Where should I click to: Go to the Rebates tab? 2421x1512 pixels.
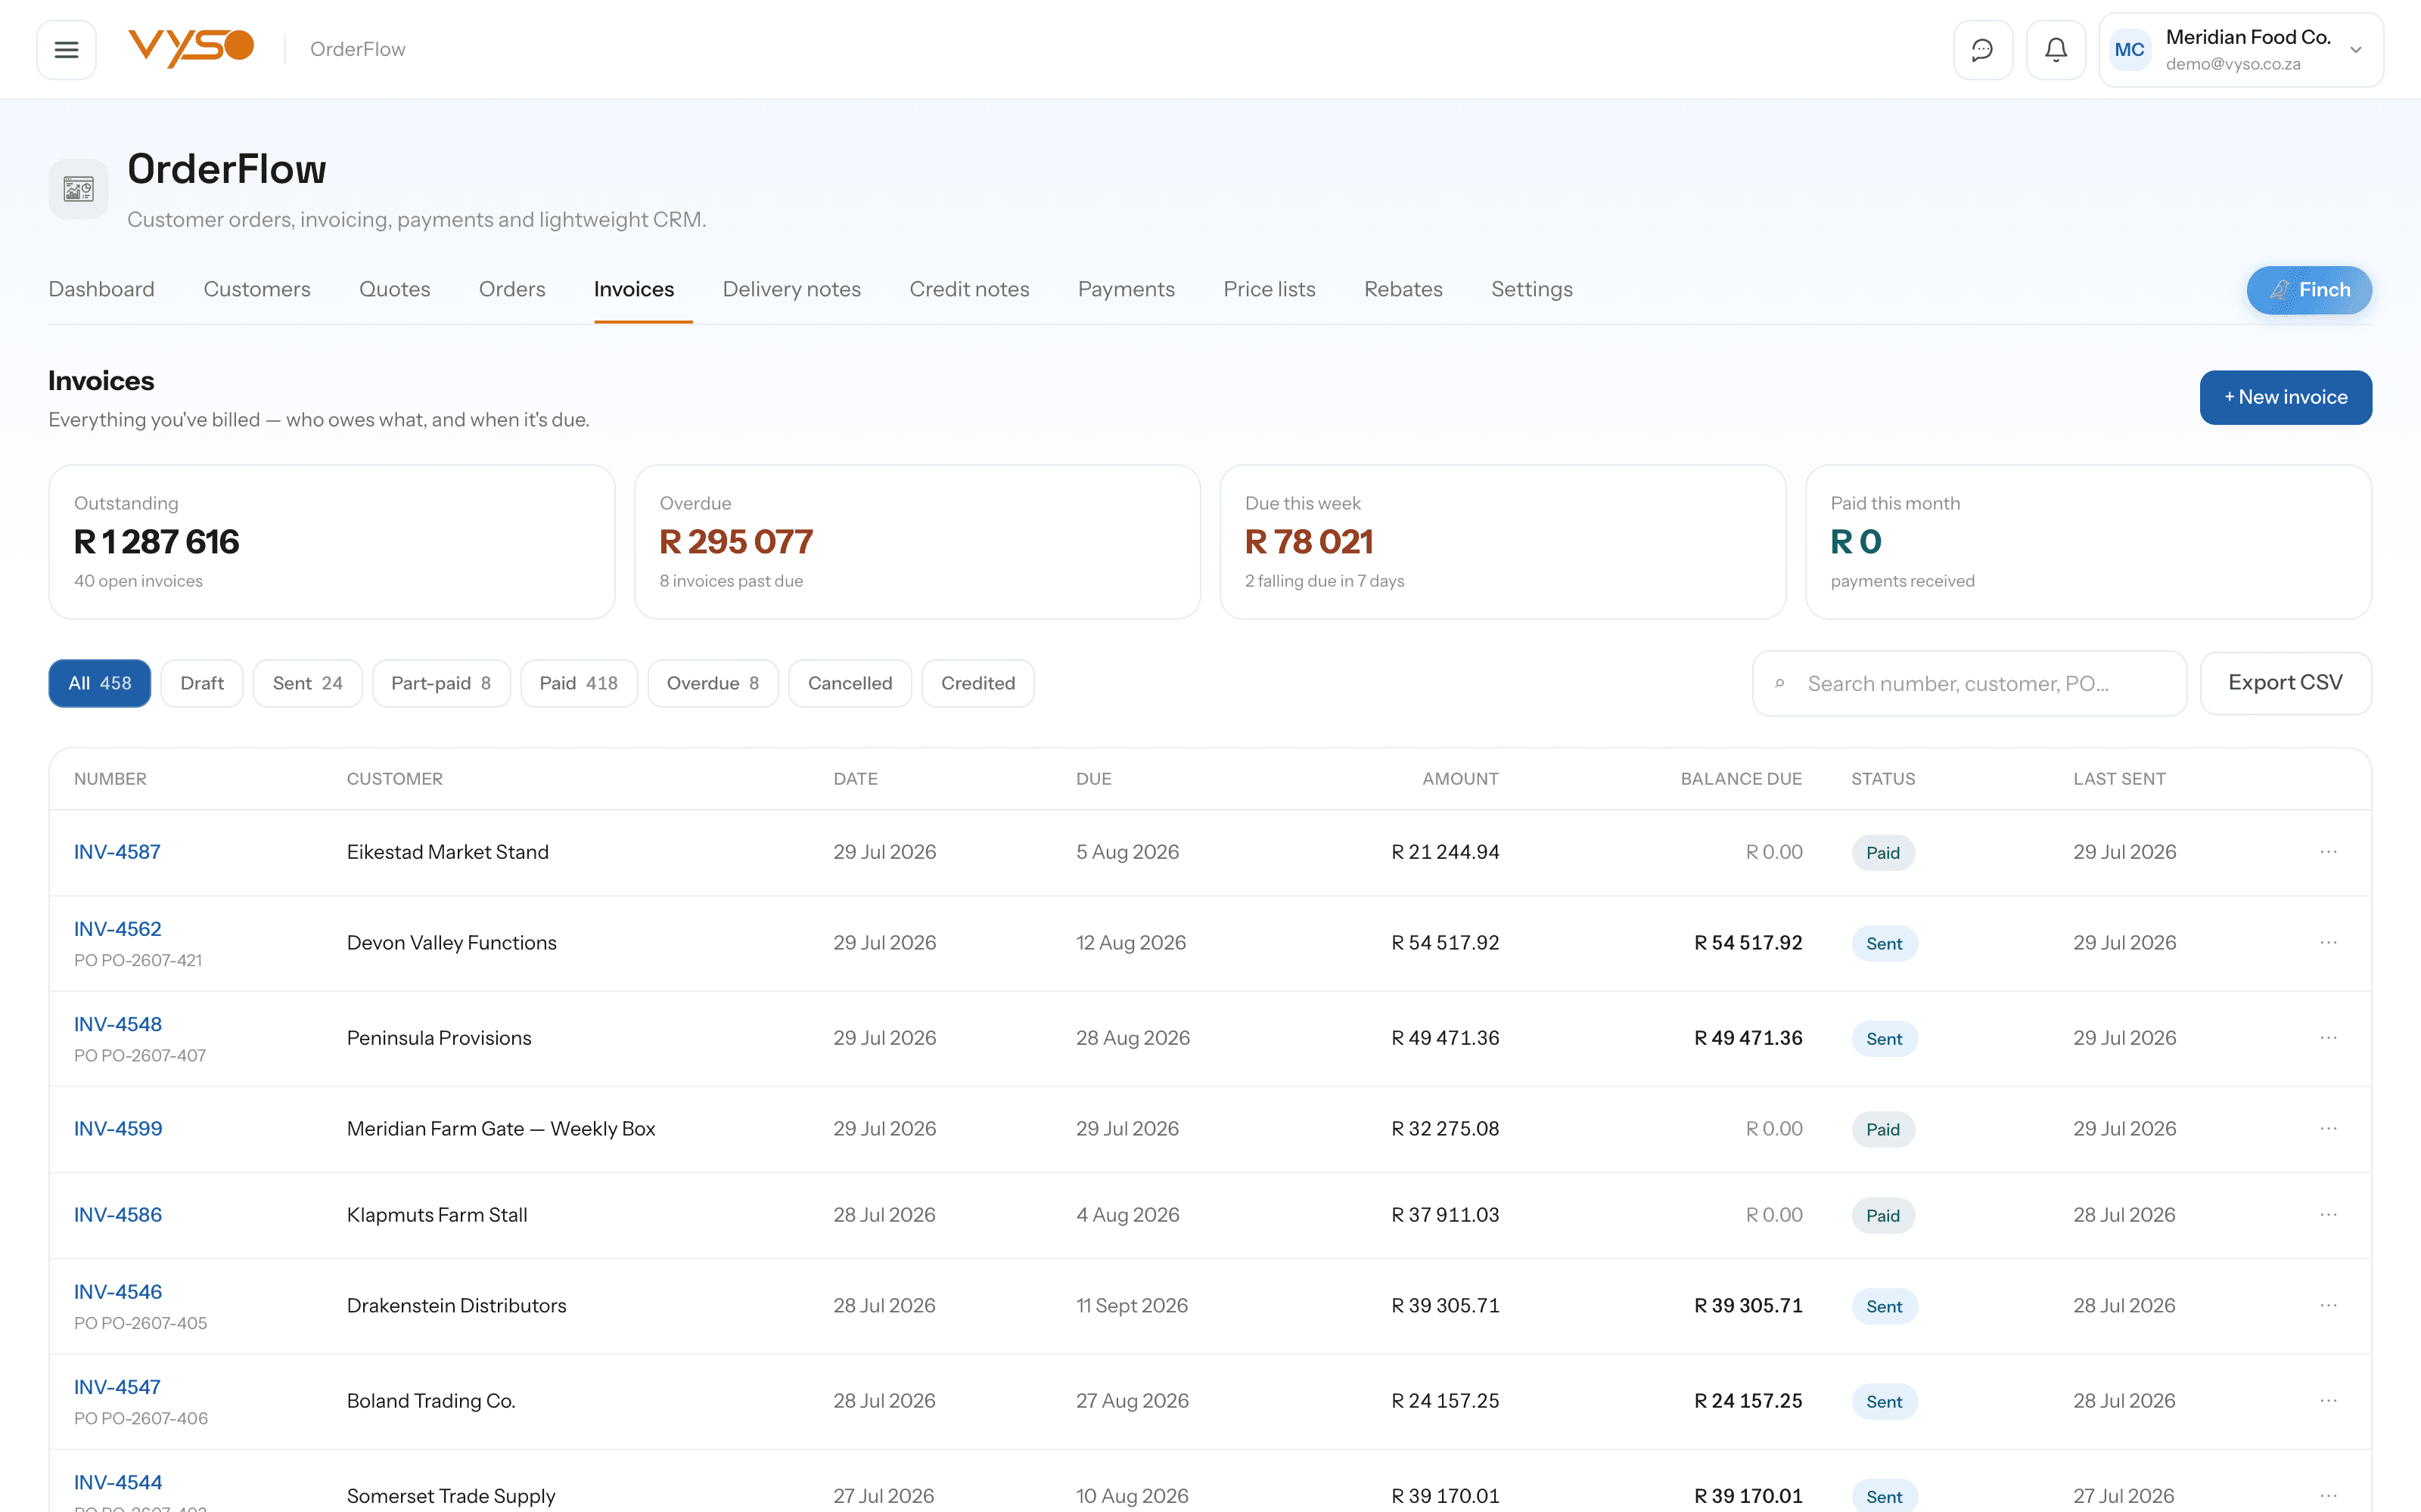pos(1403,289)
